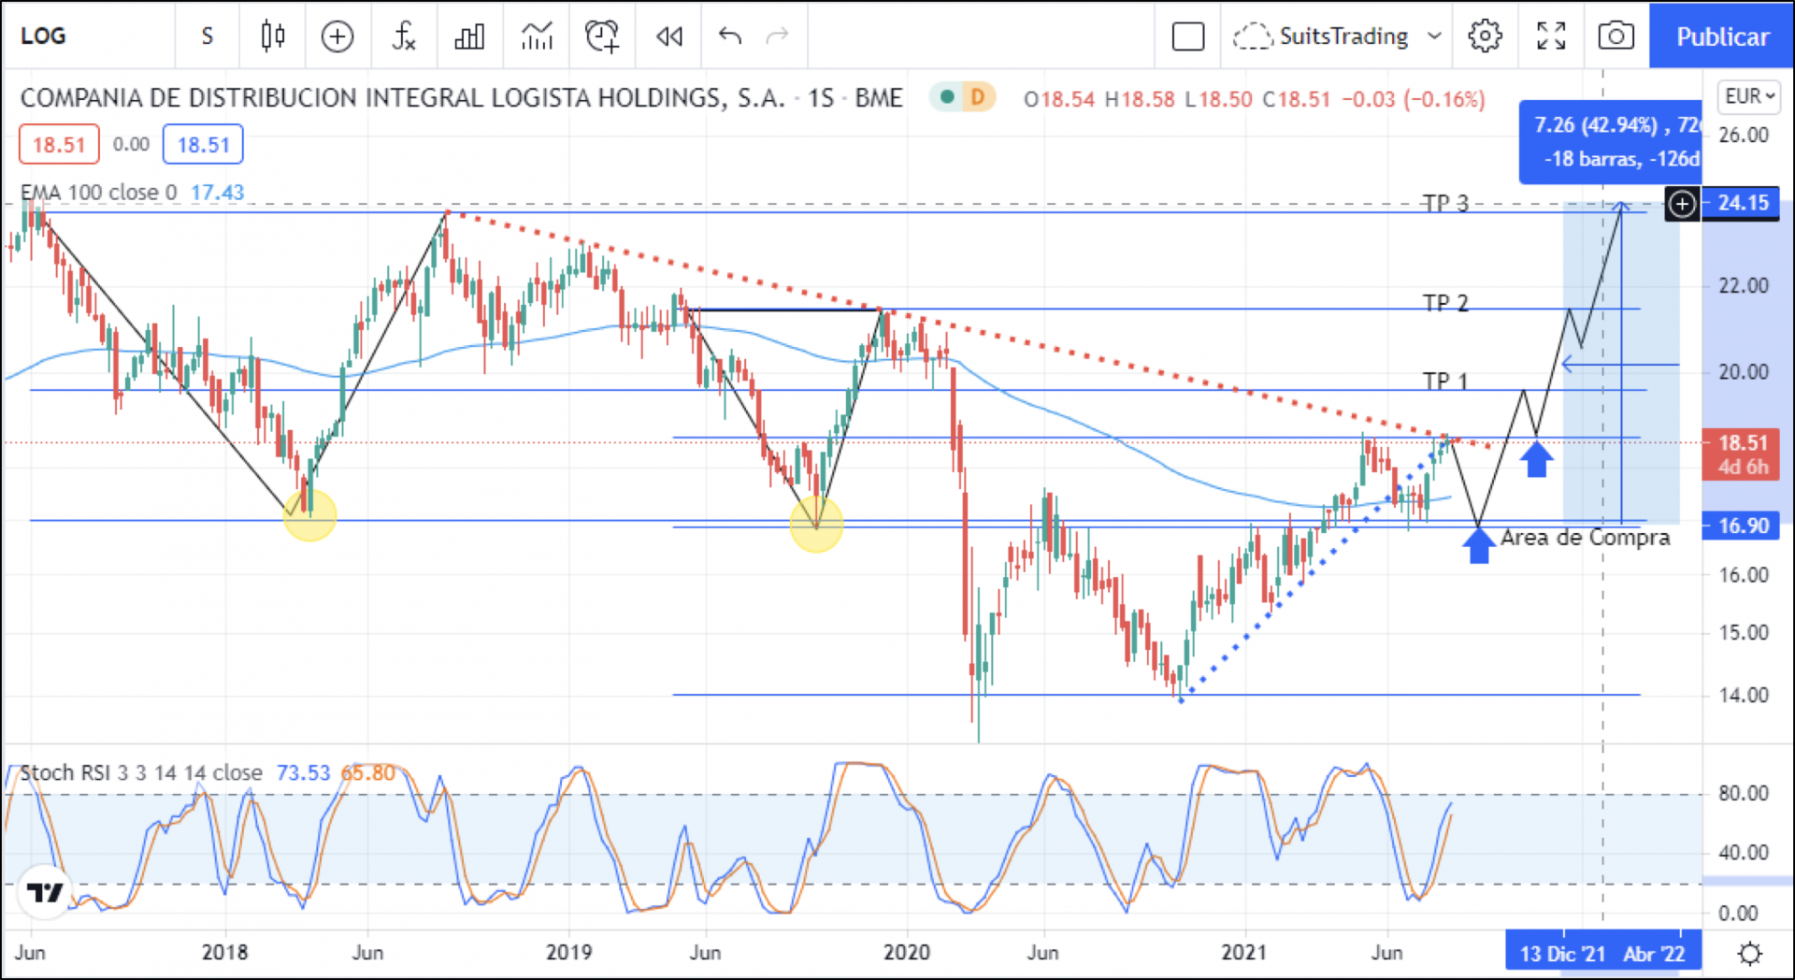Image resolution: width=1795 pixels, height=980 pixels.
Task: Toggle the layout selection square button
Action: pyautogui.click(x=1187, y=36)
